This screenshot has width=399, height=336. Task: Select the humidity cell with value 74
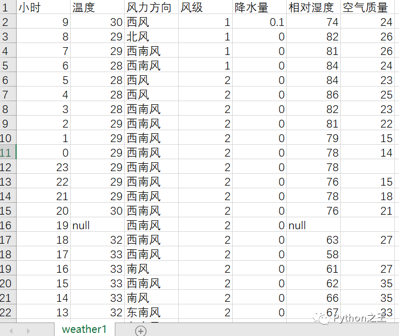pos(313,22)
